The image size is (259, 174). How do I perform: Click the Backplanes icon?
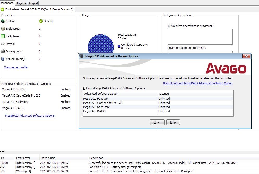click(3, 36)
